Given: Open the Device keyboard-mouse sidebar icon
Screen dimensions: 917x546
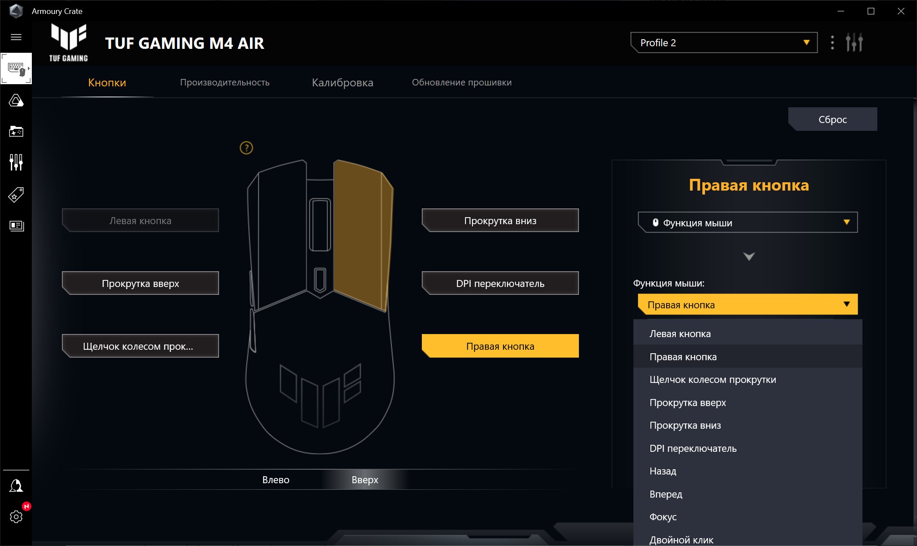Looking at the screenshot, I should coord(16,68).
